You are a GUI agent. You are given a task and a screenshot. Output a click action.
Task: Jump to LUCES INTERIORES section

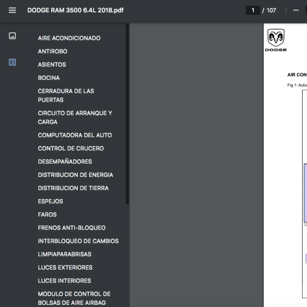point(65,281)
